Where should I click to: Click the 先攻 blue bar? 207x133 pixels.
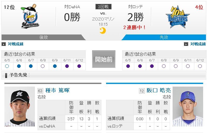pyautogui.click(x=164, y=37)
